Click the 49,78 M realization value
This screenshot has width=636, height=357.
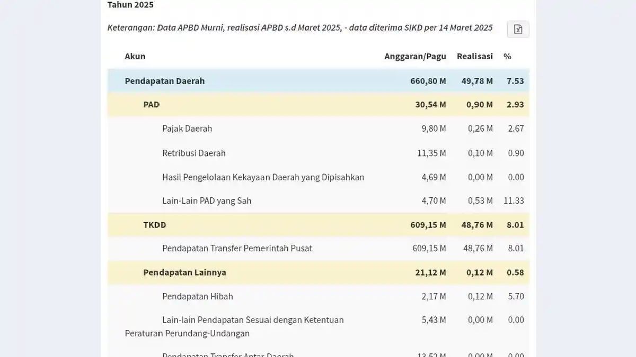click(477, 81)
